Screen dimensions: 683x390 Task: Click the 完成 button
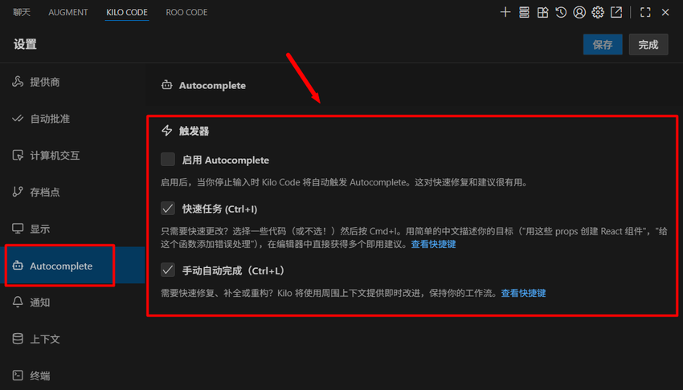648,44
